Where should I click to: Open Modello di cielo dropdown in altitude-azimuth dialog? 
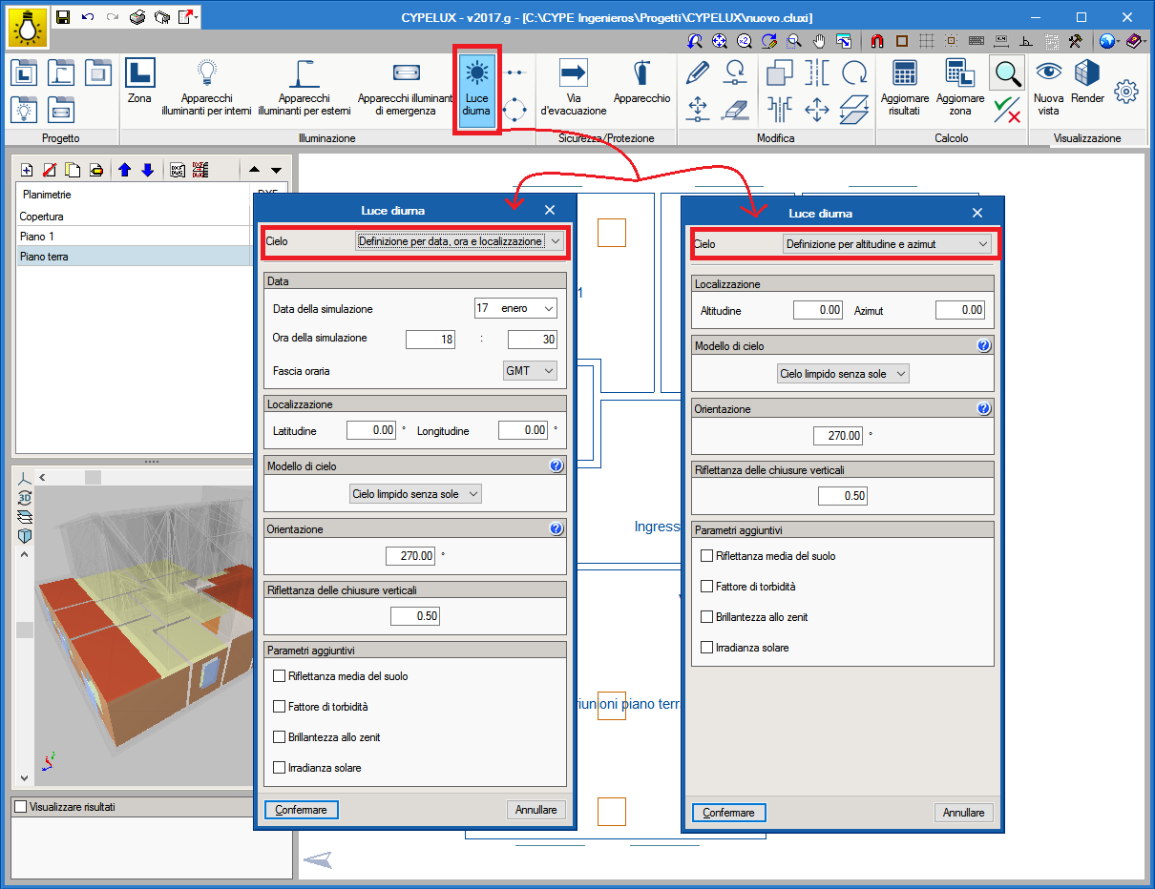pyautogui.click(x=844, y=374)
